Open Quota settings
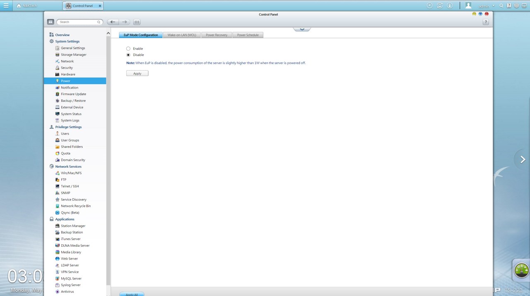The width and height of the screenshot is (530, 296). point(65,153)
